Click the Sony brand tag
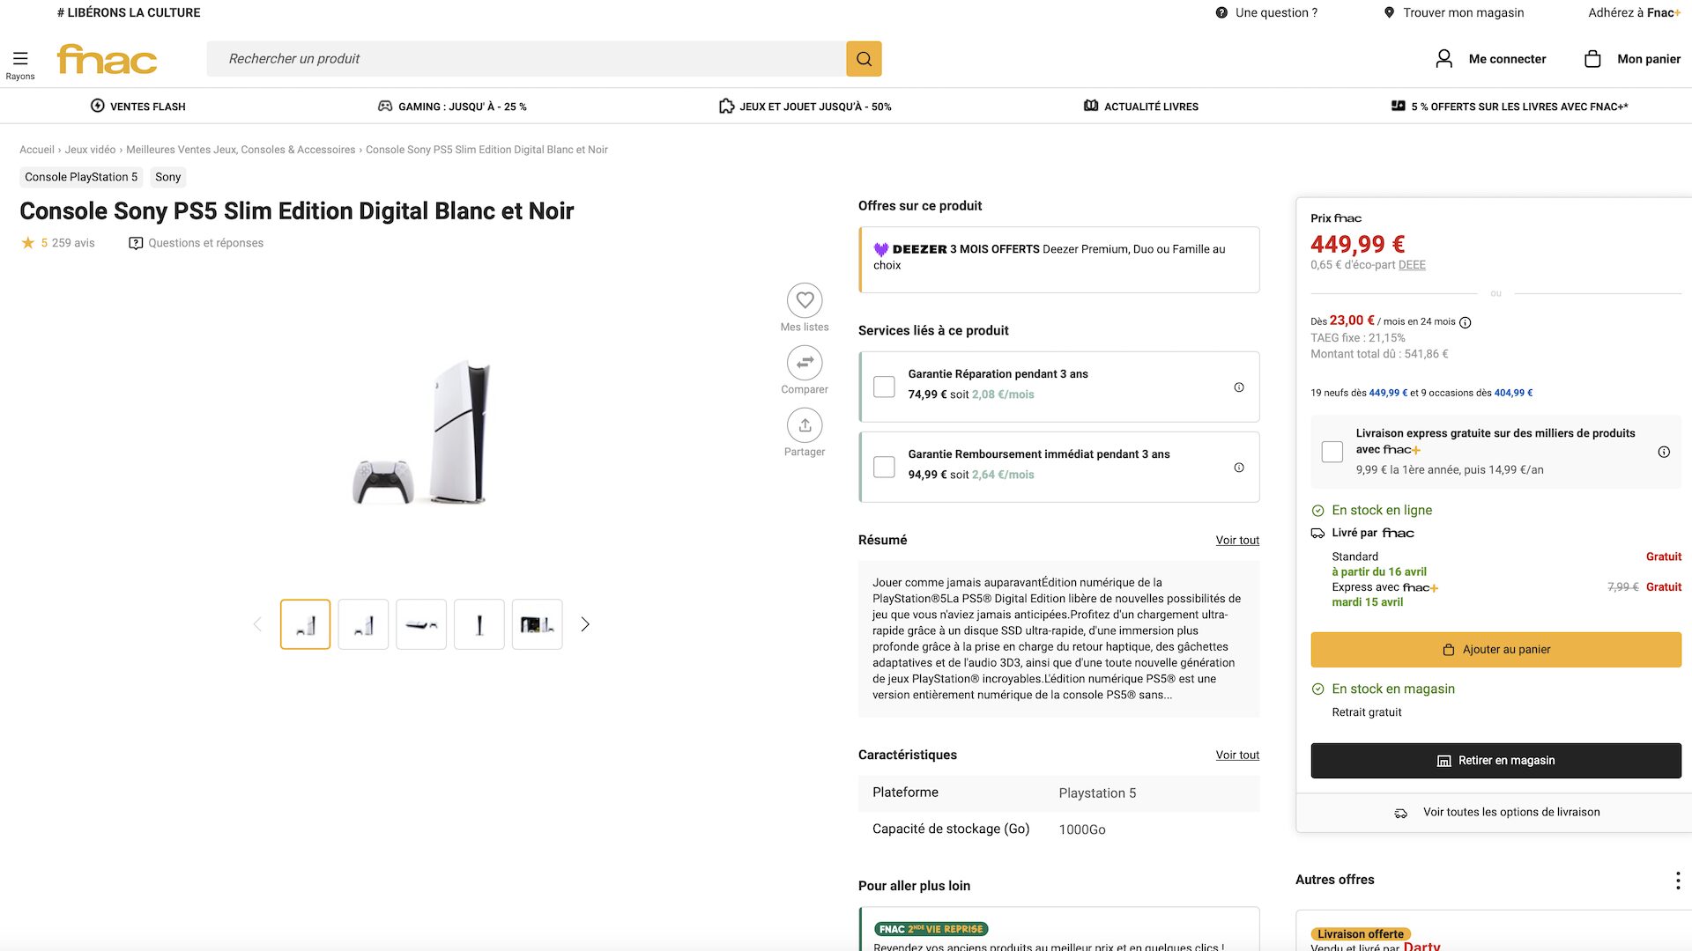1692x951 pixels. tap(167, 177)
